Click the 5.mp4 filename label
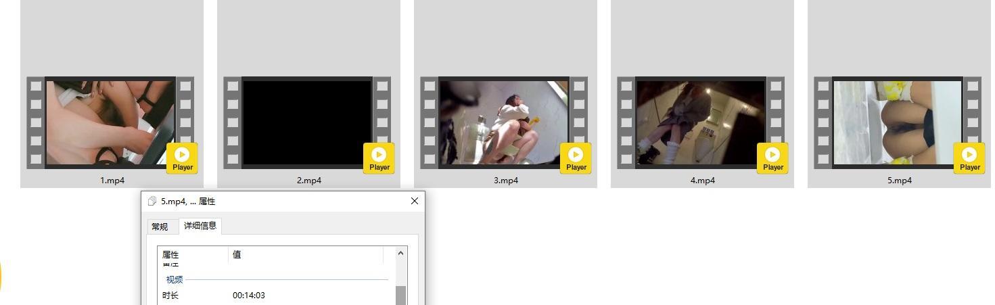 point(899,181)
